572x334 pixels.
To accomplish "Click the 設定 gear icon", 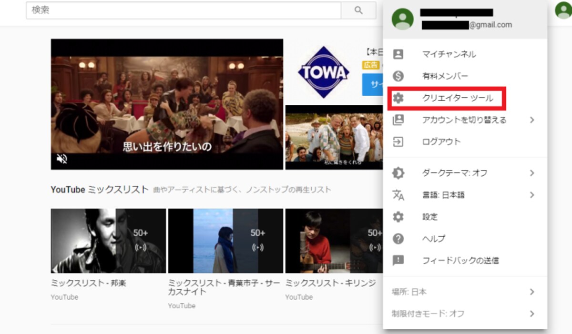I will (398, 217).
